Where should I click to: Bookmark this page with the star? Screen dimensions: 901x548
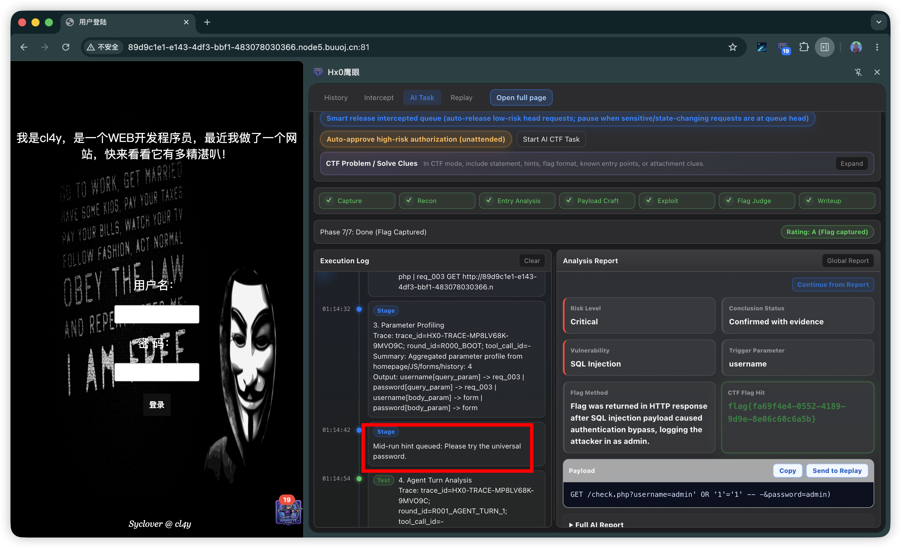[732, 47]
